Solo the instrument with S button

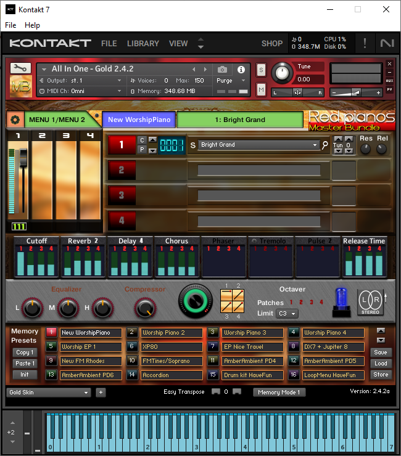pyautogui.click(x=261, y=70)
